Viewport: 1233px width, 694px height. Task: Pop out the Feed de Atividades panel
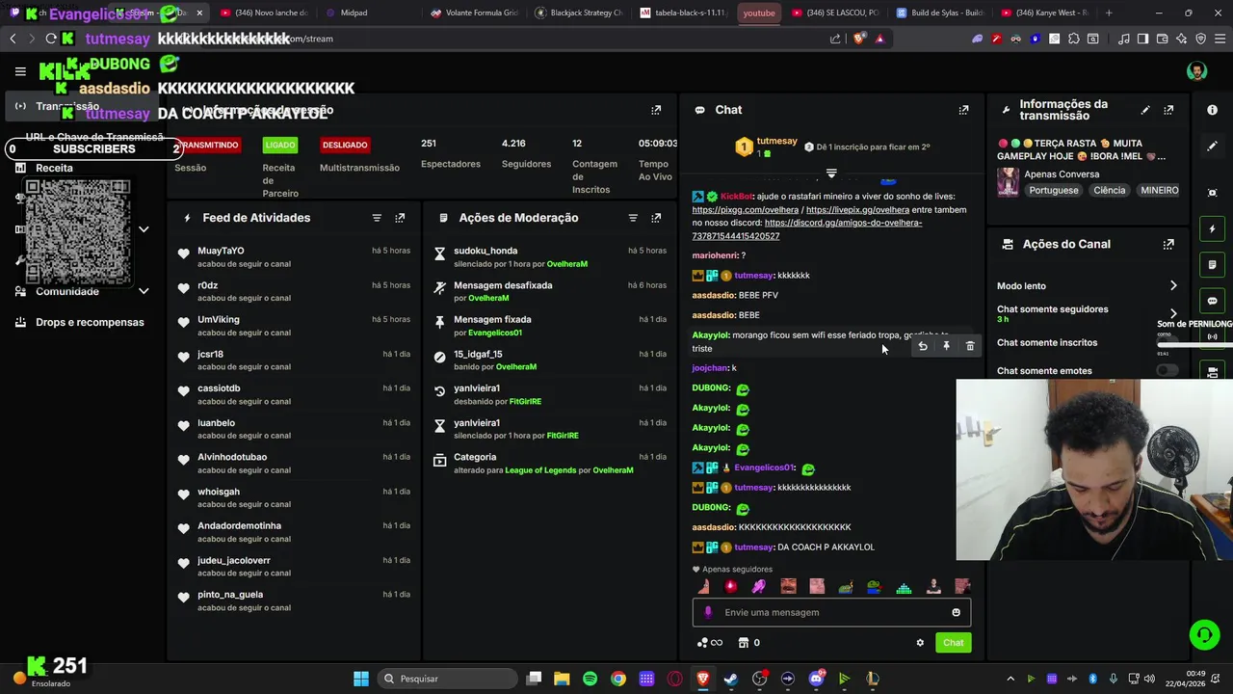click(400, 218)
